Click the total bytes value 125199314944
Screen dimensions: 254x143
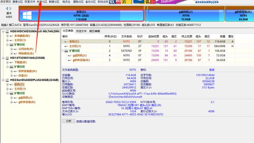tap(205, 75)
